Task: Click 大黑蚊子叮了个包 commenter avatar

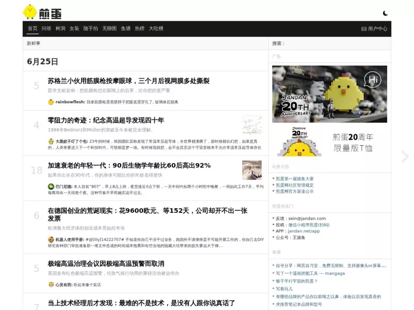Action: click(51, 142)
